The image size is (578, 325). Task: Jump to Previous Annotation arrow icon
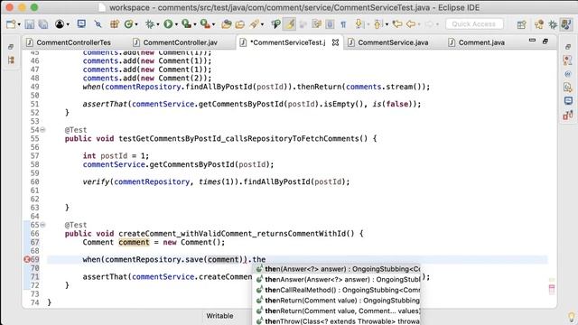(378, 24)
